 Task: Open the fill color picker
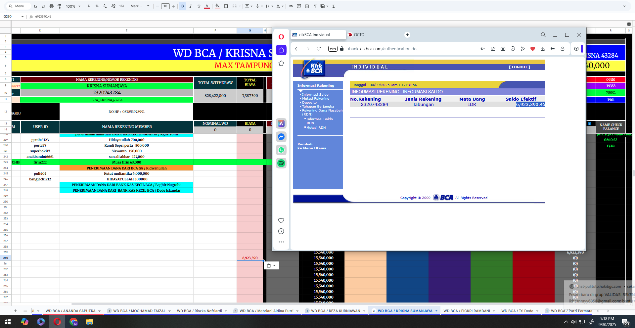217,6
